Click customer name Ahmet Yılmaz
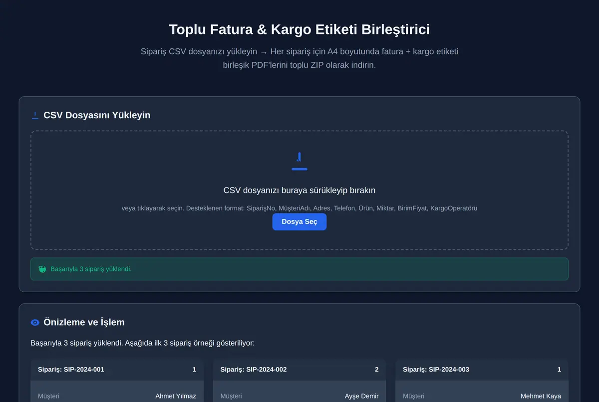The image size is (599, 402). pos(176,396)
